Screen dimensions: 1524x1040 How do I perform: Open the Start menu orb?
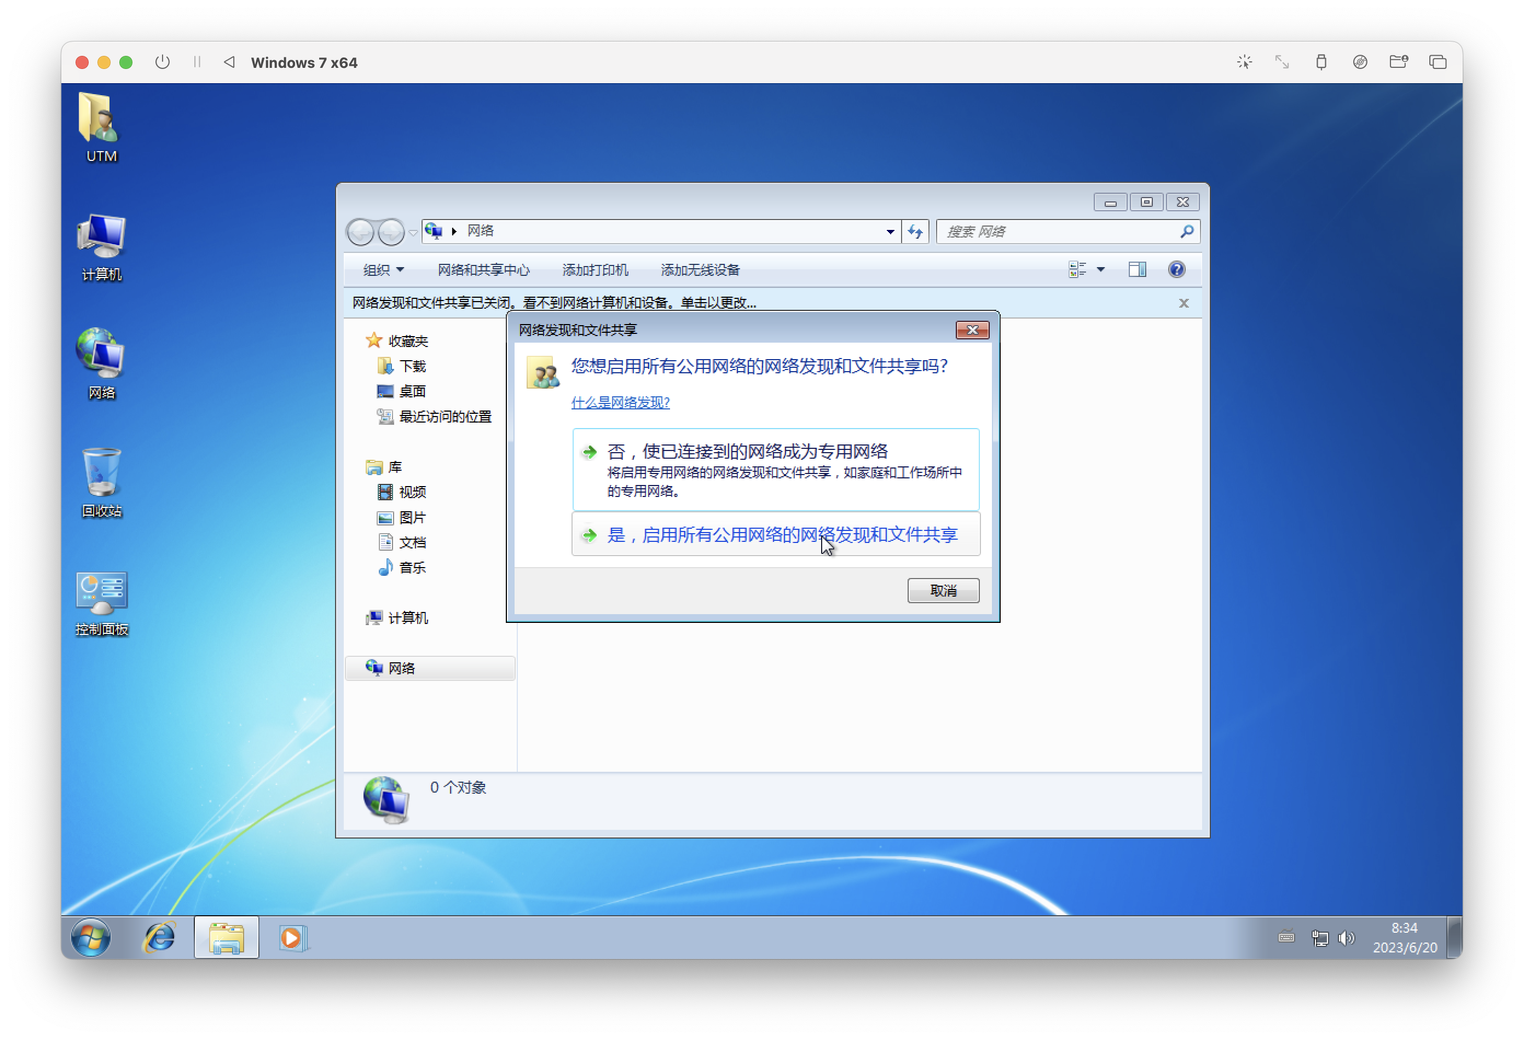coord(91,937)
